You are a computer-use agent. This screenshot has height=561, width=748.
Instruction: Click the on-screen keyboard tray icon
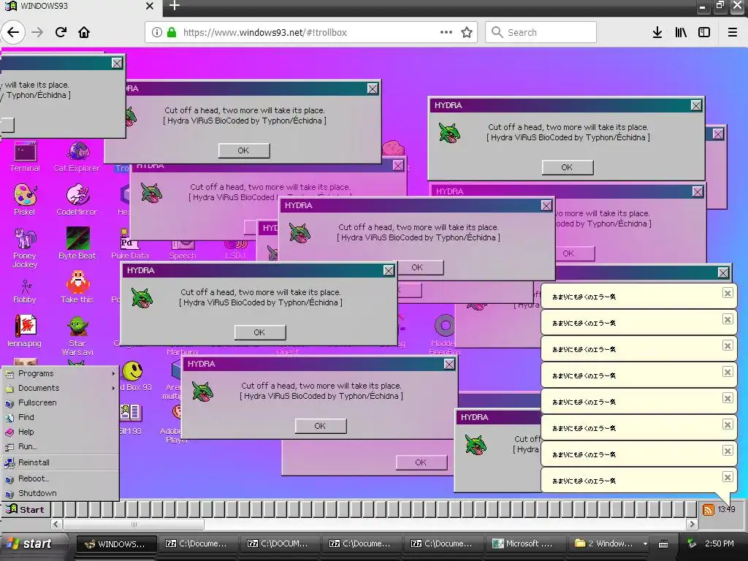click(x=663, y=543)
